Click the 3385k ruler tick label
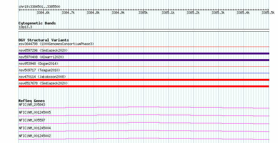 pyautogui.click(x=143, y=13)
